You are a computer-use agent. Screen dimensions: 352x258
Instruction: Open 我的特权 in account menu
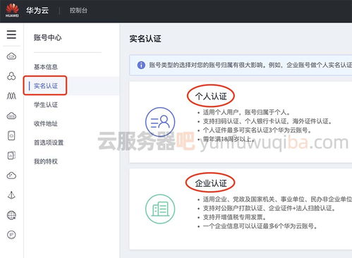coord(46,161)
